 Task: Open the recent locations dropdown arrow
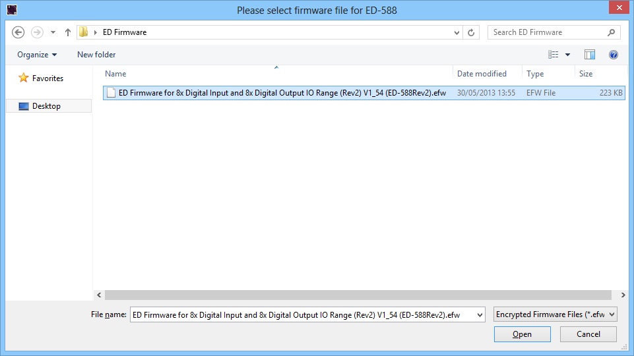click(53, 32)
